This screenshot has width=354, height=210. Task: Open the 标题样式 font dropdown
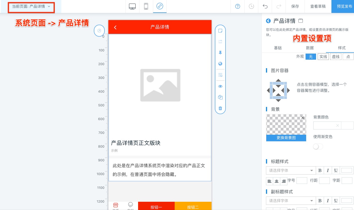pos(291,170)
